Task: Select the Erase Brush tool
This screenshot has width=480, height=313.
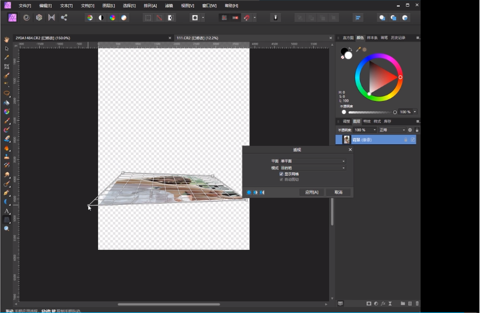Action: (x=7, y=139)
